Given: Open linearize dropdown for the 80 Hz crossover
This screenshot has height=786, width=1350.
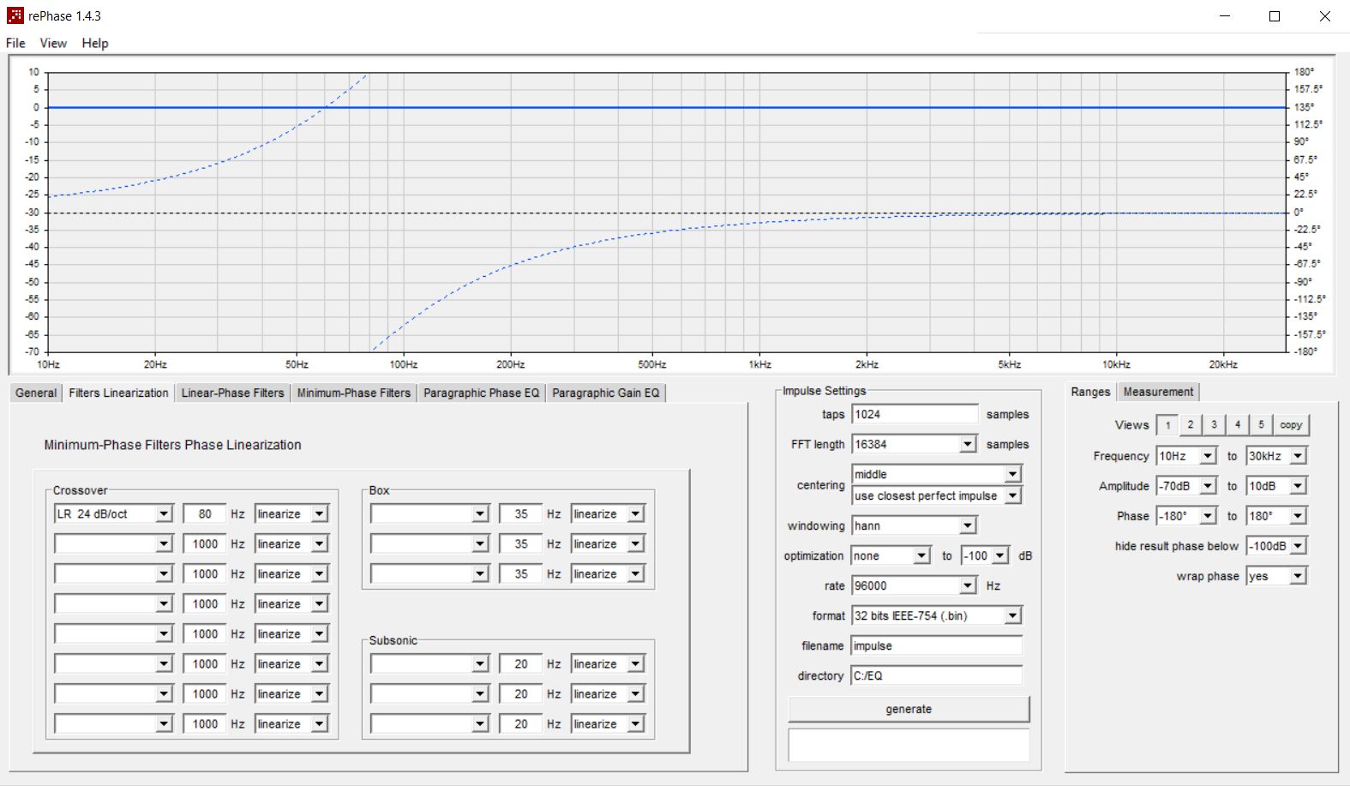Looking at the screenshot, I should [292, 513].
